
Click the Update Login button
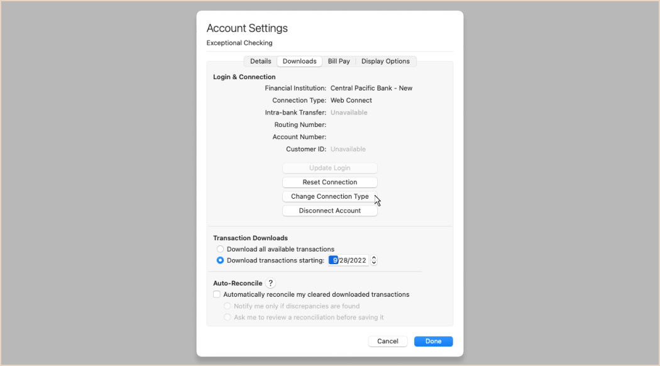click(330, 168)
